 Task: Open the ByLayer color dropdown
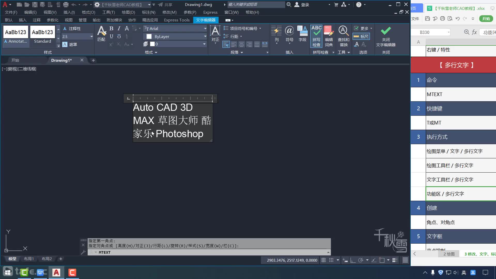click(205, 36)
